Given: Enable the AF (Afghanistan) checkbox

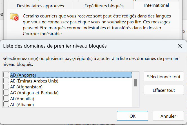Looking at the screenshot, I should (x=6, y=87).
